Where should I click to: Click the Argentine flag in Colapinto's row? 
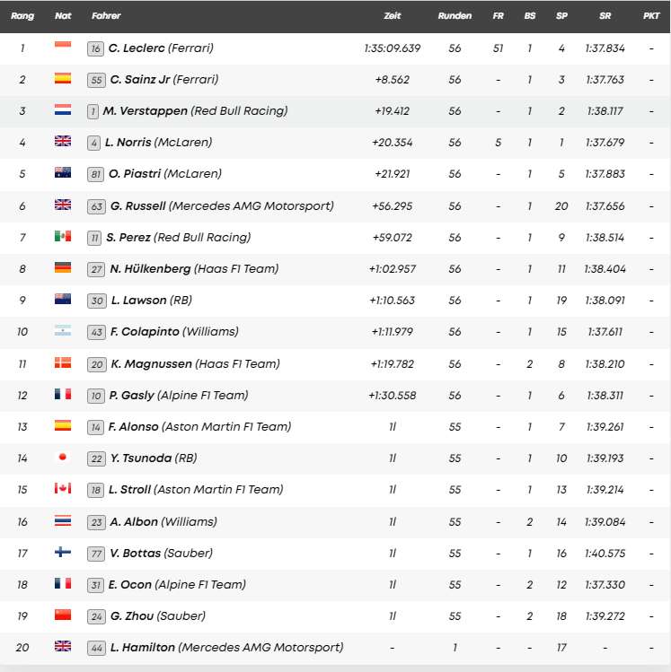[63, 332]
